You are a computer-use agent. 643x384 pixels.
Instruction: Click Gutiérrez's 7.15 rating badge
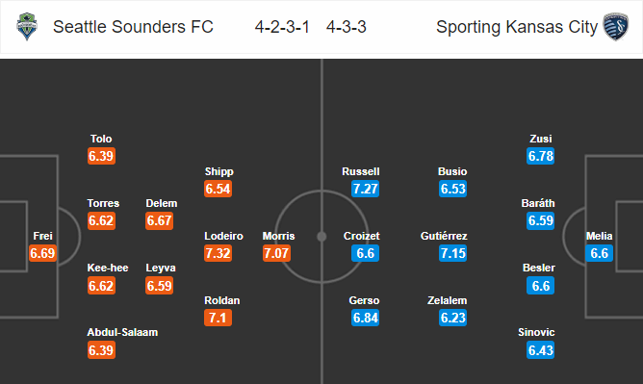click(452, 253)
